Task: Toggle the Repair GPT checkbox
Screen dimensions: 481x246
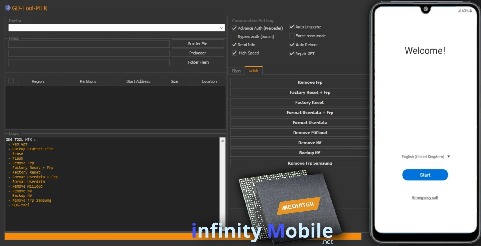Action: tap(292, 53)
